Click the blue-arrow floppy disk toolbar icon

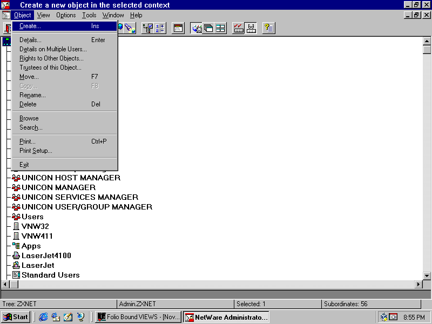click(x=197, y=28)
